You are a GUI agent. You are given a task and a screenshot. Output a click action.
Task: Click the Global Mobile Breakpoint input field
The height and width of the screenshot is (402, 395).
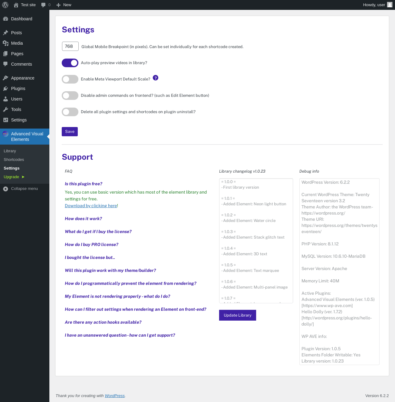(70, 46)
